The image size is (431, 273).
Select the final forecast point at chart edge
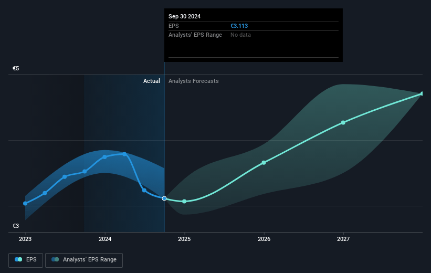(x=422, y=94)
